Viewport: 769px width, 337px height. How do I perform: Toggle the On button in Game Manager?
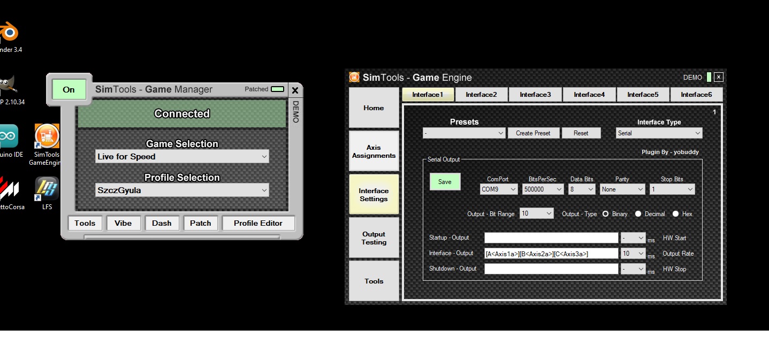[x=68, y=89]
